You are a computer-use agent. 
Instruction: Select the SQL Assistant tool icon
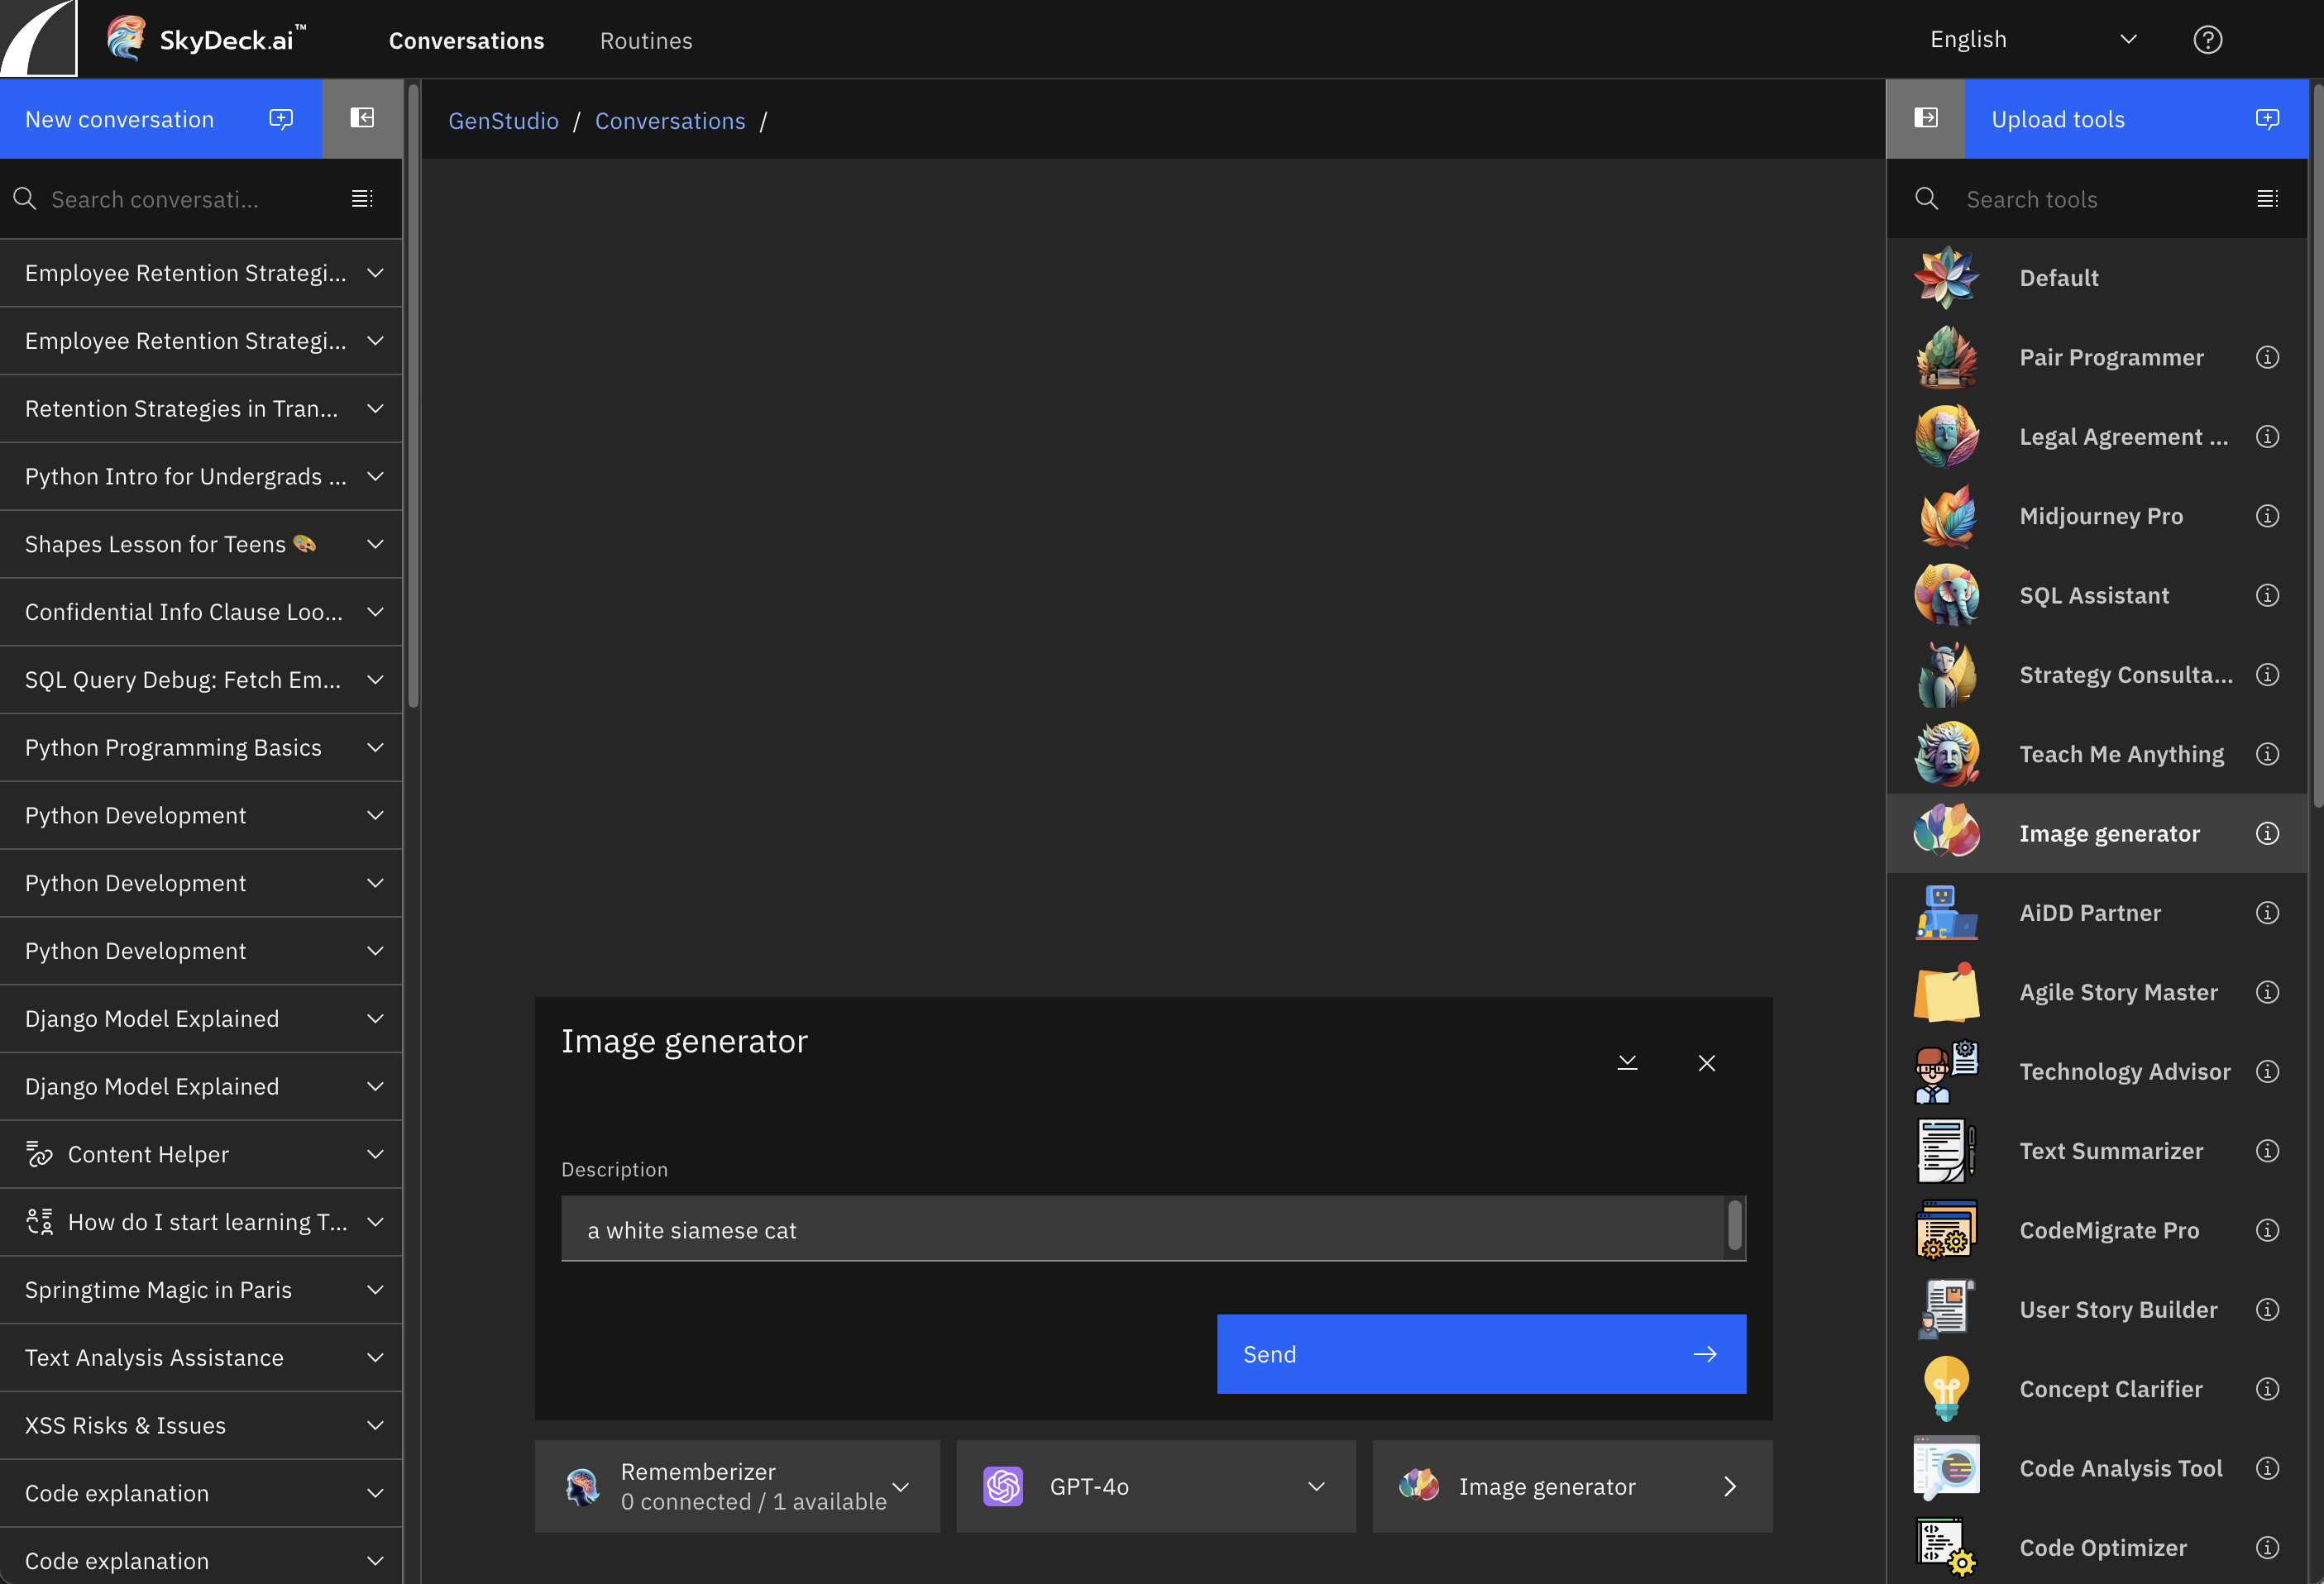pyautogui.click(x=1946, y=594)
